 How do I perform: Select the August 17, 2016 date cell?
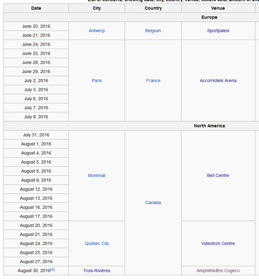point(36,216)
